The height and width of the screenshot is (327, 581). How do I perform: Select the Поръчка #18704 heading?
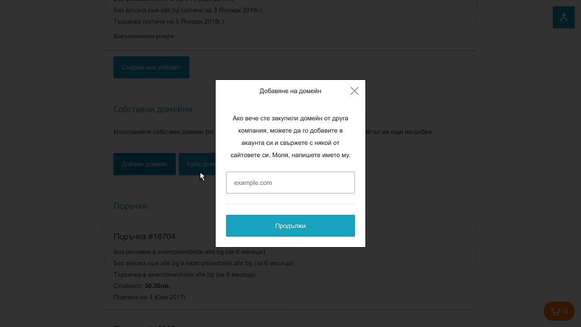tap(144, 237)
